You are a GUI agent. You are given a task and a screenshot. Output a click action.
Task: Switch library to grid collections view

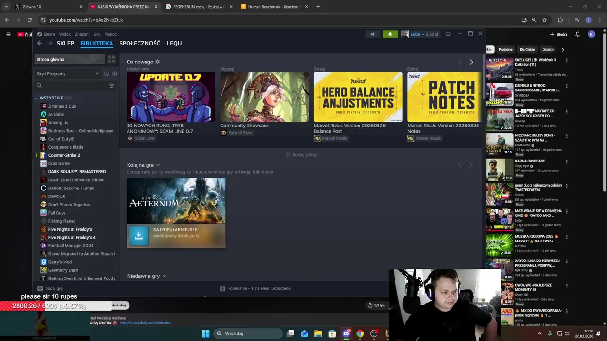[x=111, y=59]
